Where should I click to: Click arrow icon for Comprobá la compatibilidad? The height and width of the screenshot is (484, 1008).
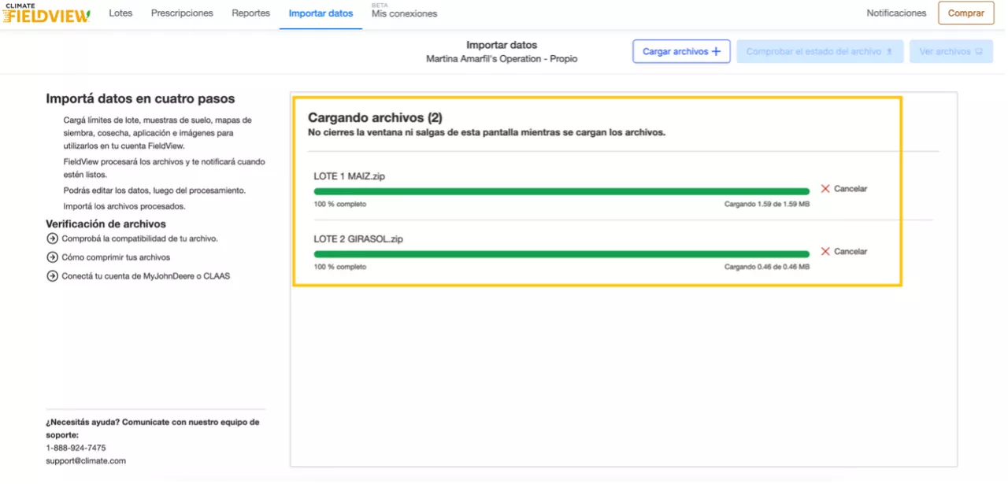coord(53,238)
